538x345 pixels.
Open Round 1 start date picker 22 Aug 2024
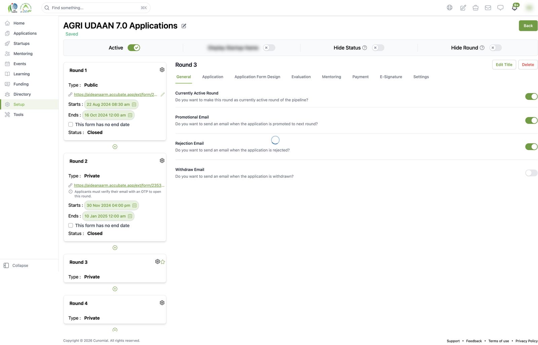[111, 104]
